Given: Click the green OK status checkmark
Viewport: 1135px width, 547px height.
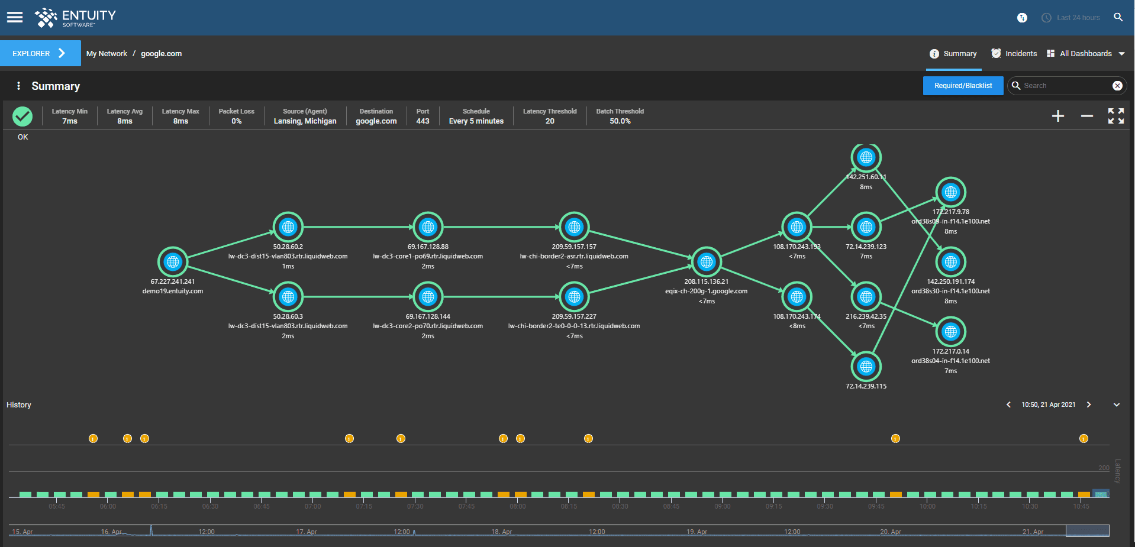Looking at the screenshot, I should [x=22, y=116].
